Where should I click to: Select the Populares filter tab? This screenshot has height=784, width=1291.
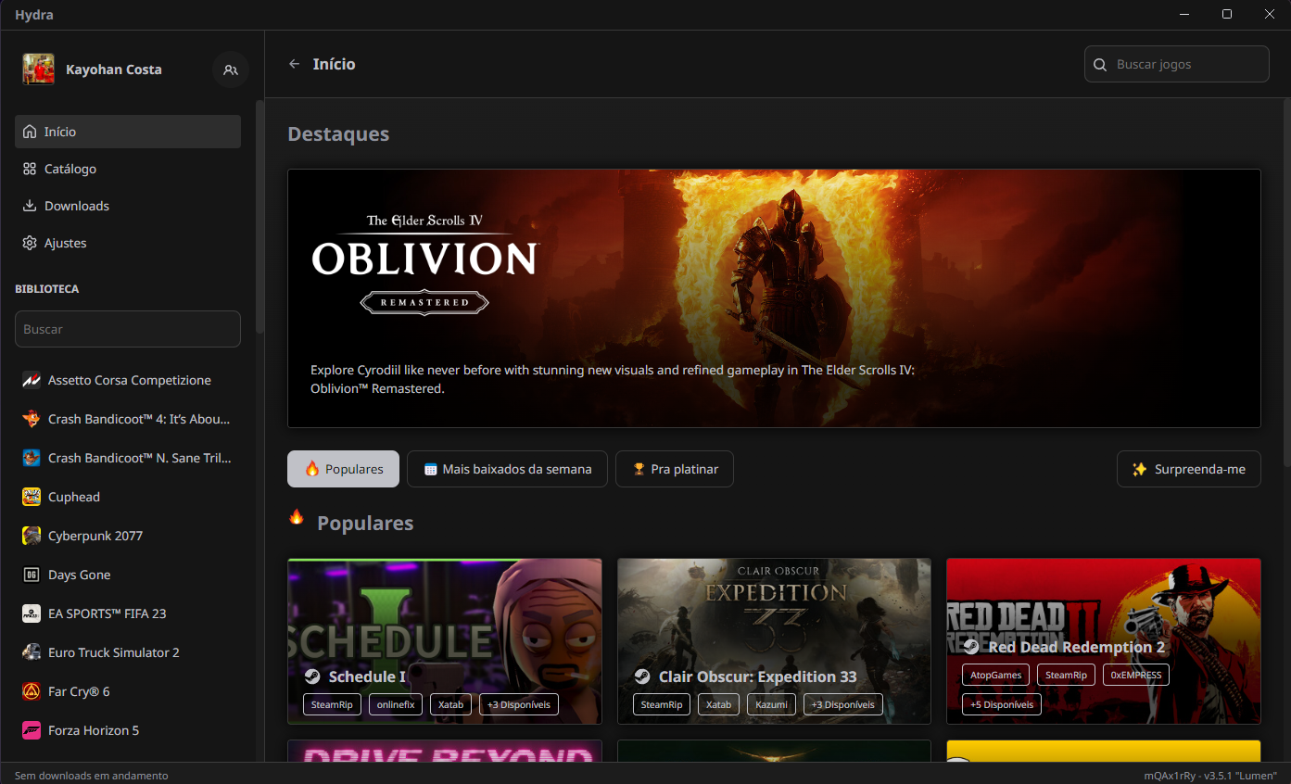[343, 469]
